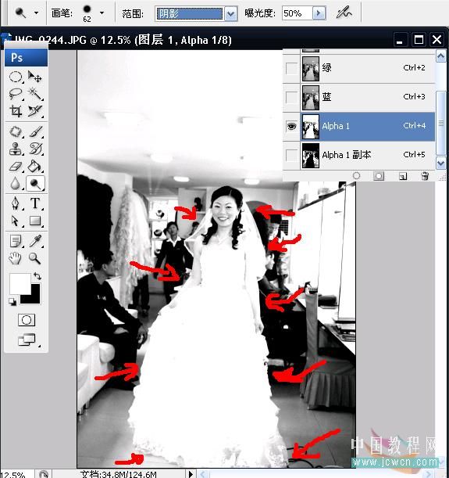Select the Rectangle shape tool
Viewport: 449px width, 478px height.
coord(35,221)
